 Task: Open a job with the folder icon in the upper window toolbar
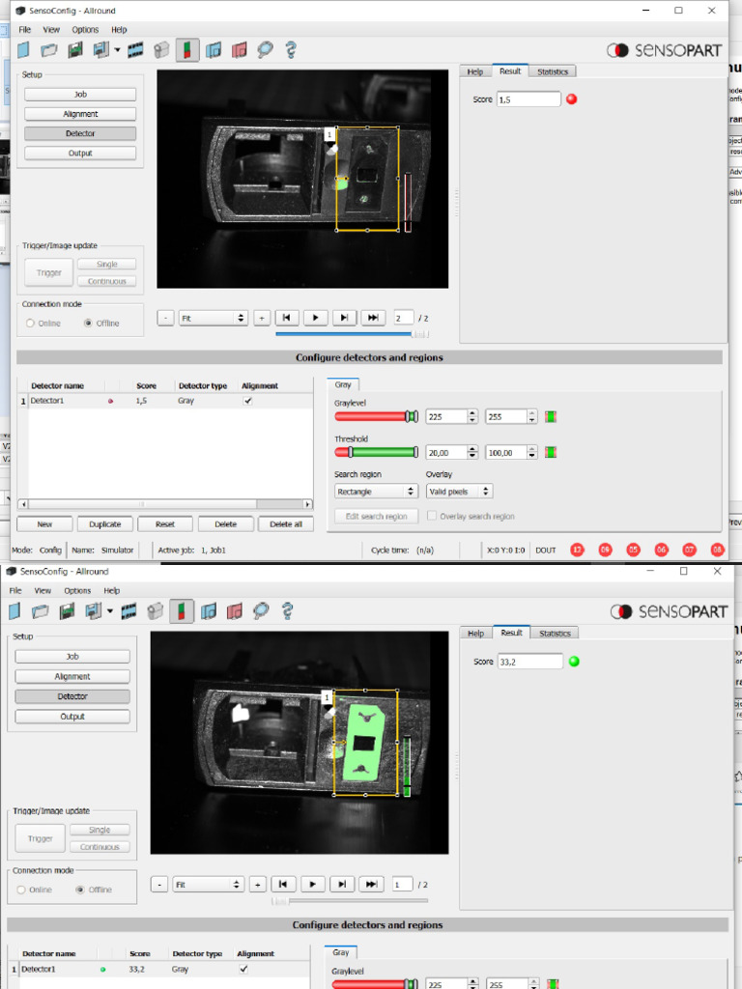tap(48, 50)
